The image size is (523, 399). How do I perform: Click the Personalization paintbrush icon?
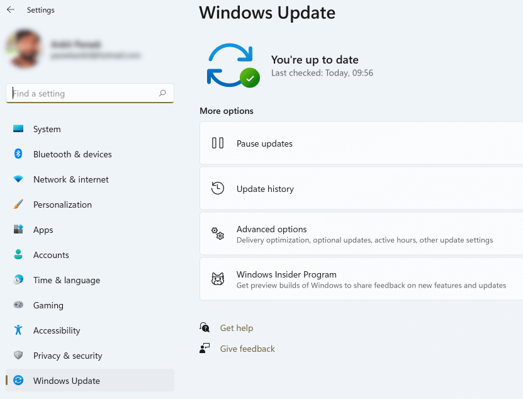click(x=18, y=205)
